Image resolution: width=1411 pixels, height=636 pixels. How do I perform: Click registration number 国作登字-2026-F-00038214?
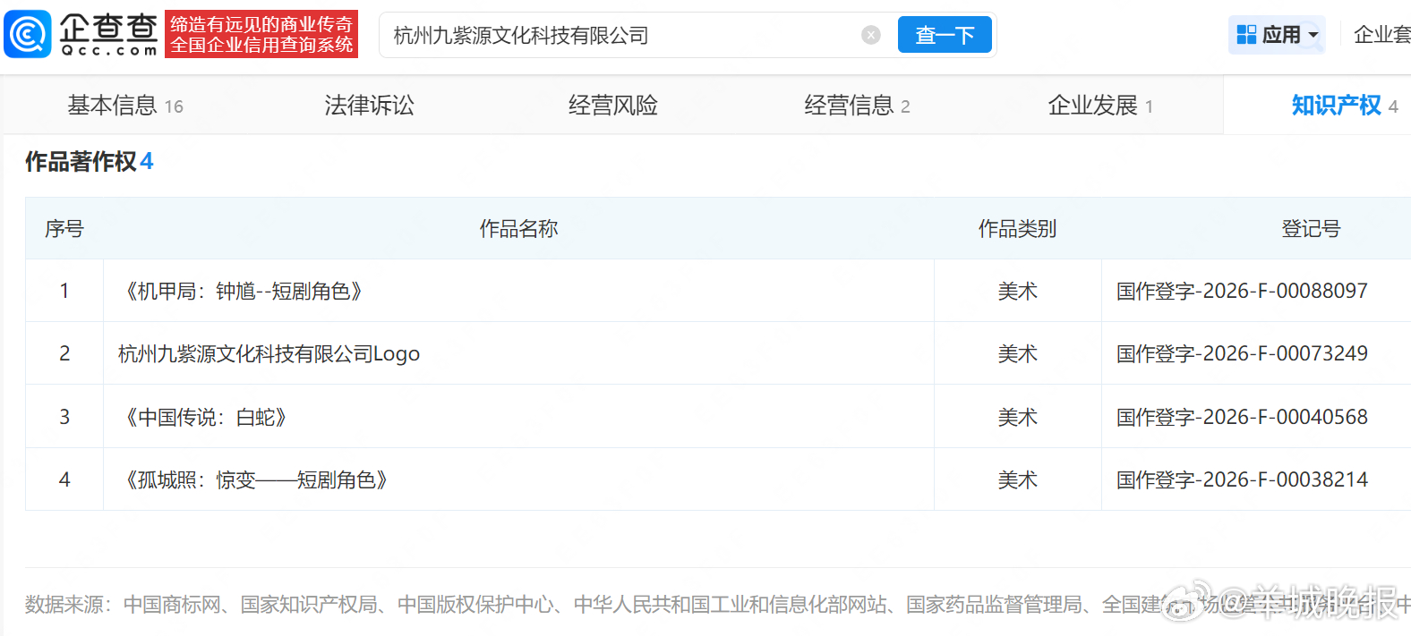pos(1242,480)
